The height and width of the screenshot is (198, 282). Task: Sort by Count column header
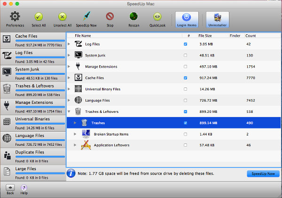pos(251,36)
